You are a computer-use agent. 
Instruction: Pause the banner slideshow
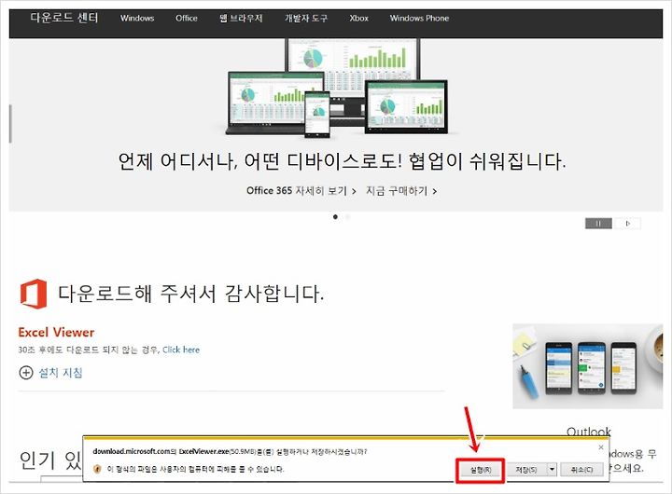[598, 223]
